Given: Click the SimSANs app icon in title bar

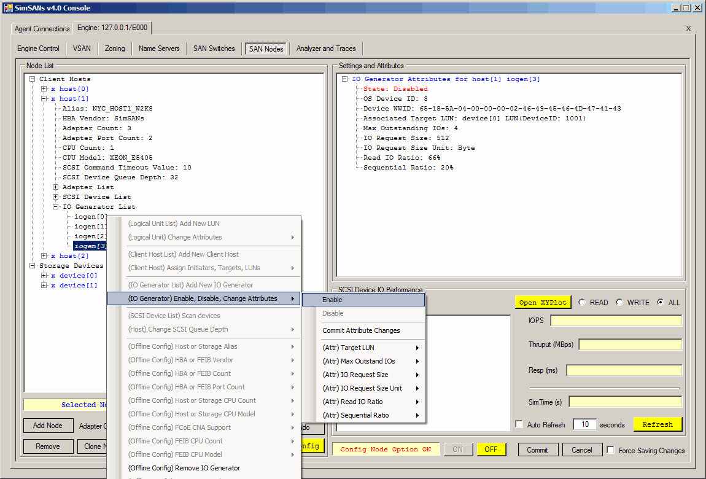Looking at the screenshot, I should tap(9, 8).
